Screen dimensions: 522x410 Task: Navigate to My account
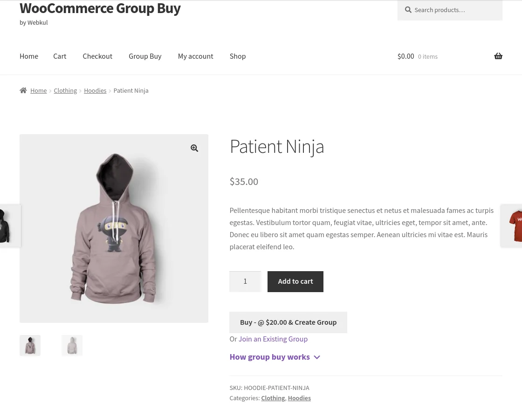[195, 56]
